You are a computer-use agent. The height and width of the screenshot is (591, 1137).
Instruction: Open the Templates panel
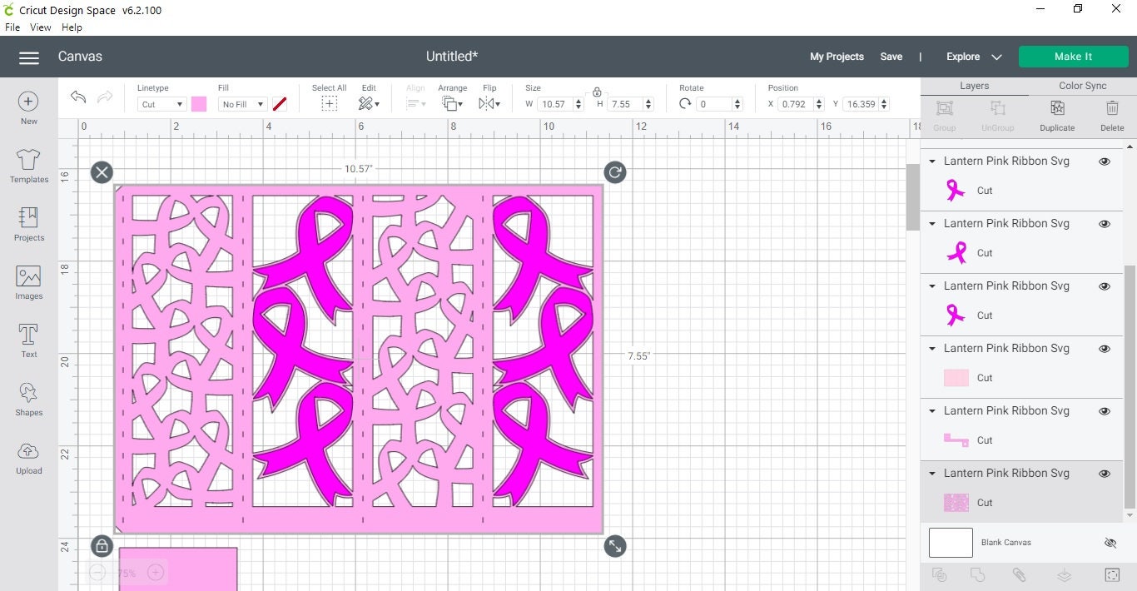coord(28,166)
